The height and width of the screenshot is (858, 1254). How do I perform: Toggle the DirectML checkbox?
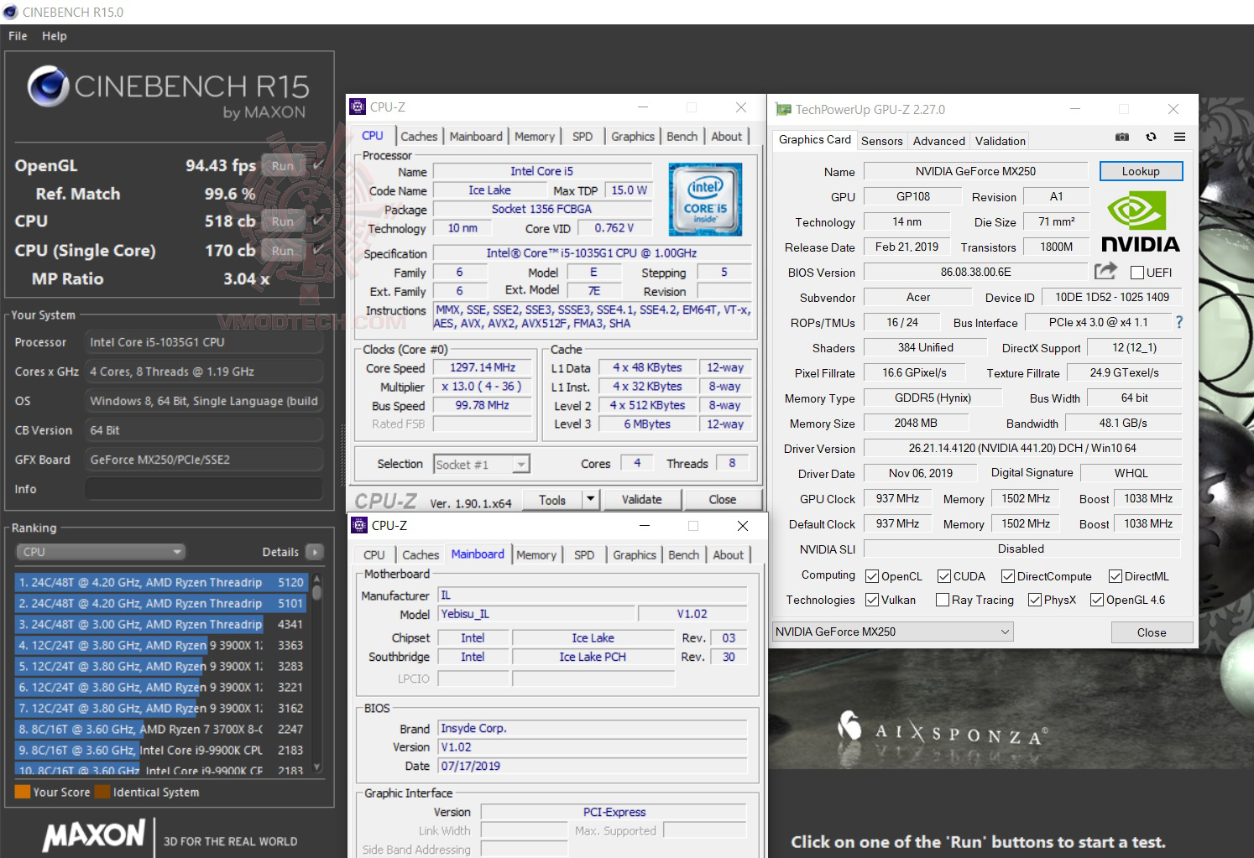pos(1116,576)
